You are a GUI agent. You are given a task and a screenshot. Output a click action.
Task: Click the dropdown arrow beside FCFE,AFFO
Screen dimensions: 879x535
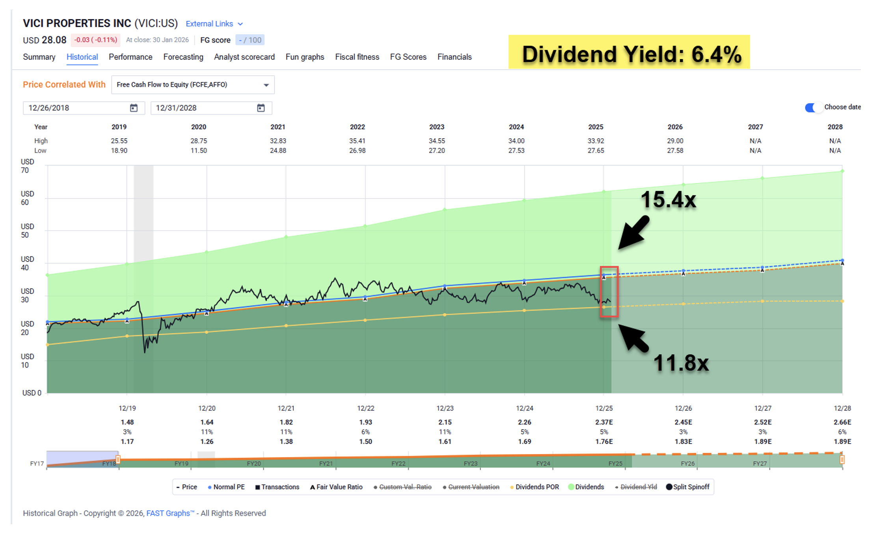click(266, 85)
